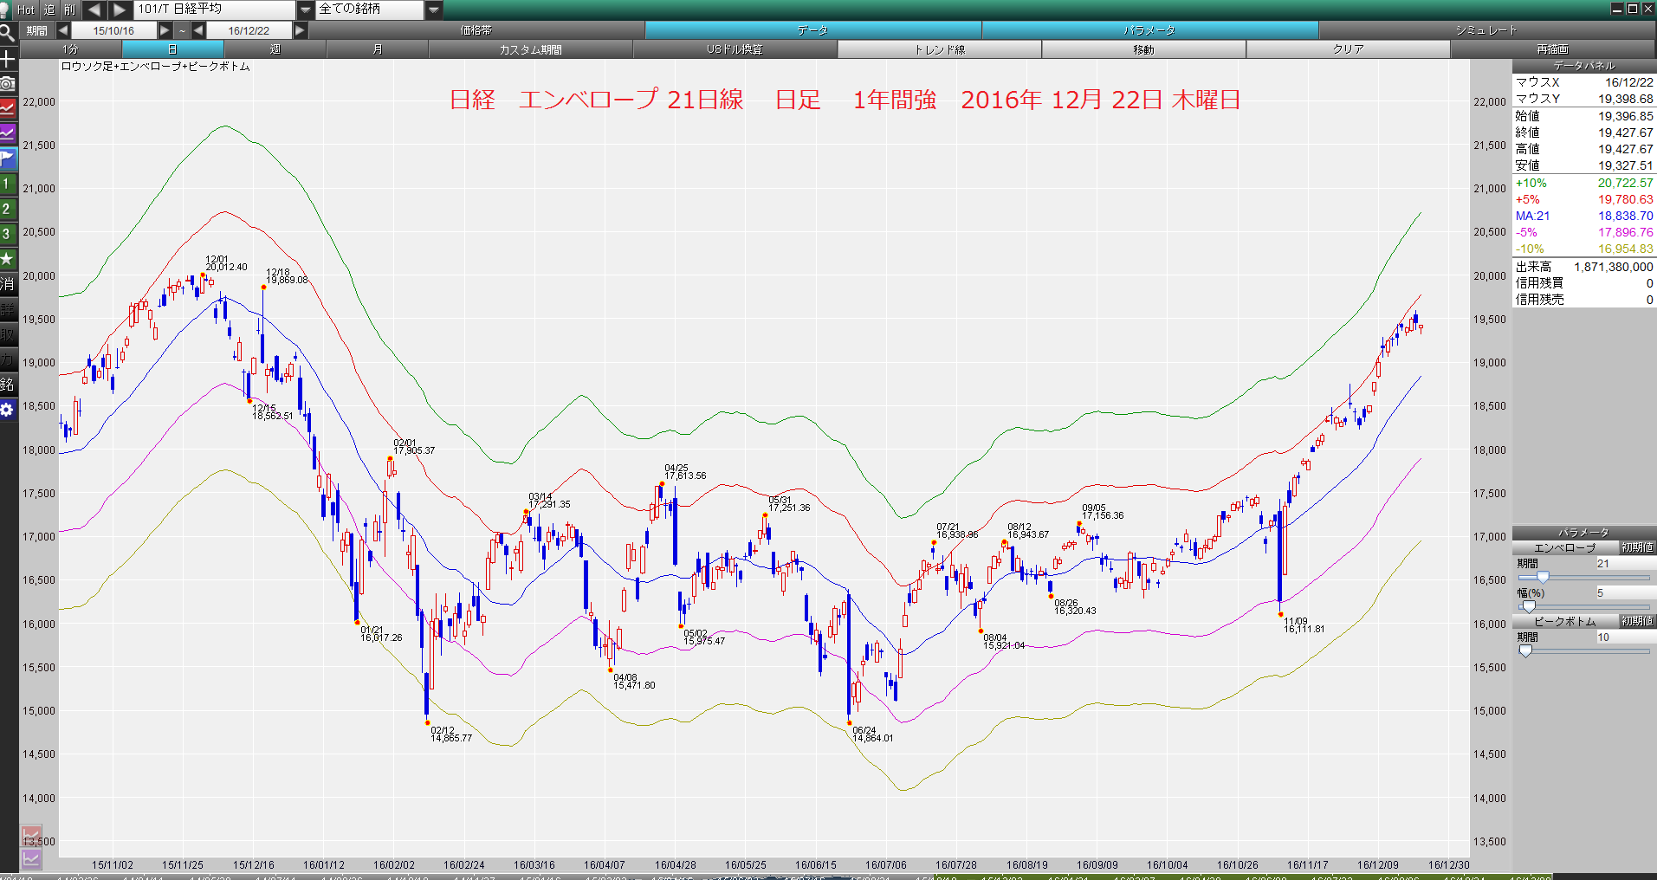Click the 02/12 14,865.77 bottom marker label

451,734
